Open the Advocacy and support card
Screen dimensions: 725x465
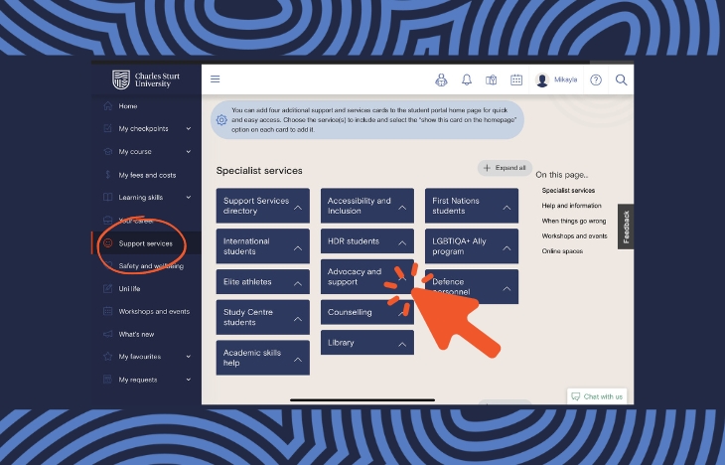(367, 276)
